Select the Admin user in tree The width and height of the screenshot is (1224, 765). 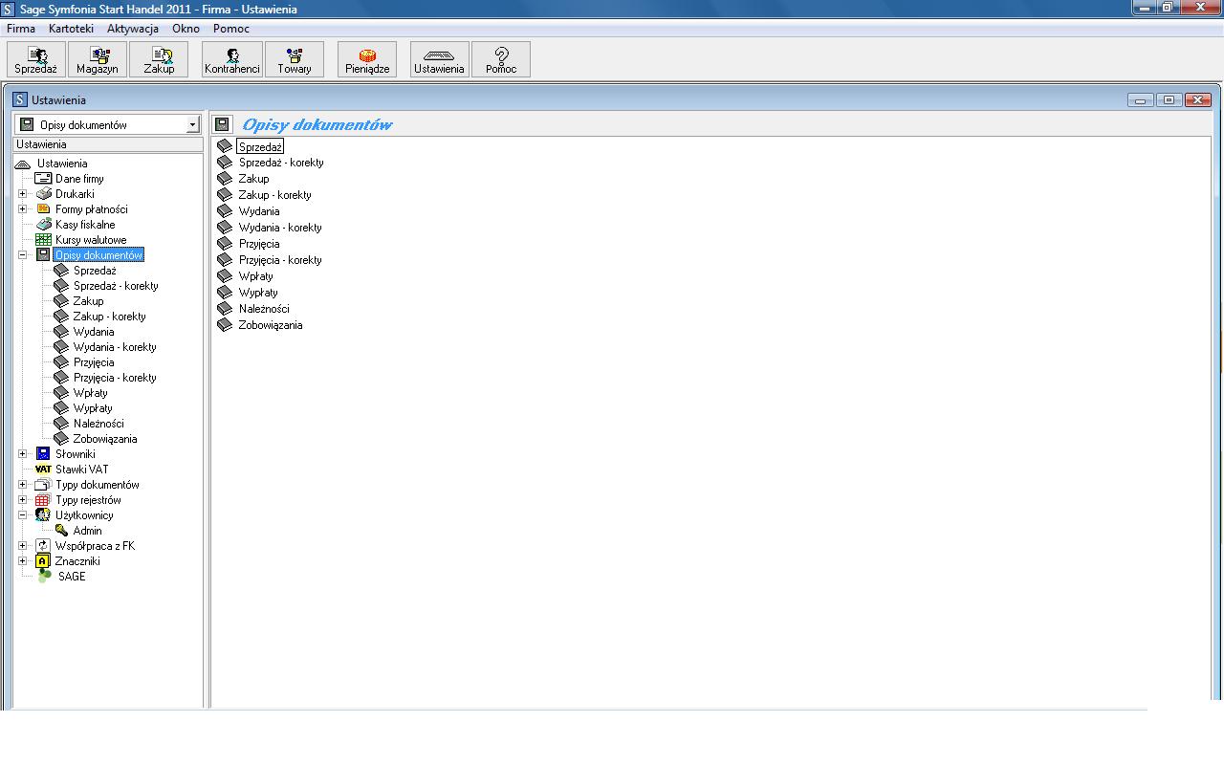87,531
